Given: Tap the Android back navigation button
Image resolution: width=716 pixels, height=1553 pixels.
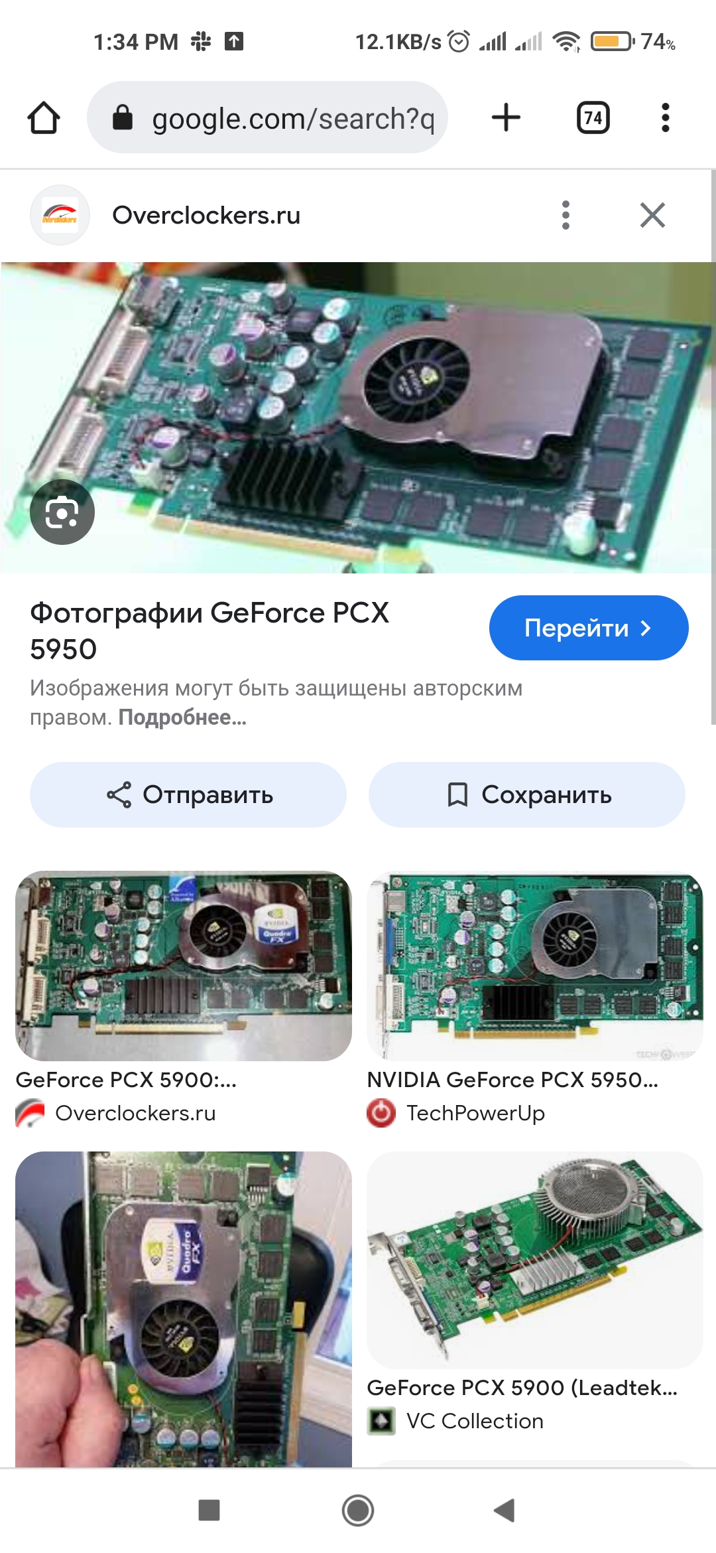Looking at the screenshot, I should point(505,1511).
